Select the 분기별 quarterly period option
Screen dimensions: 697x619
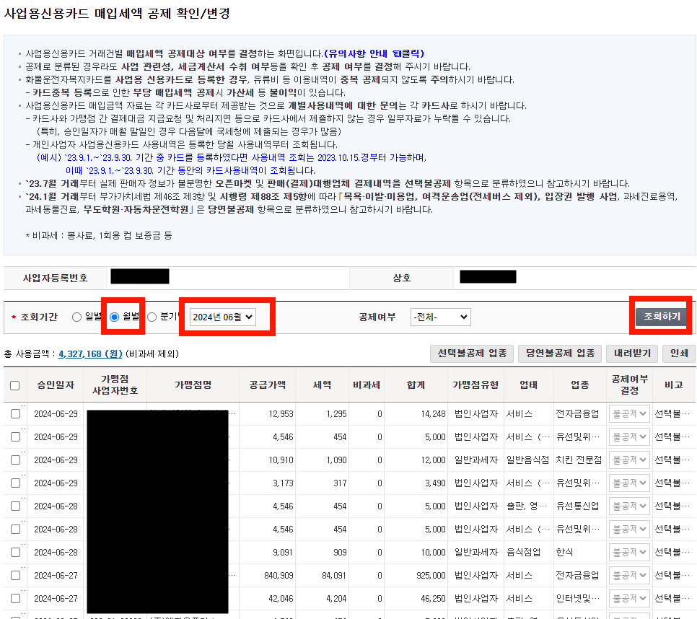pyautogui.click(x=152, y=315)
